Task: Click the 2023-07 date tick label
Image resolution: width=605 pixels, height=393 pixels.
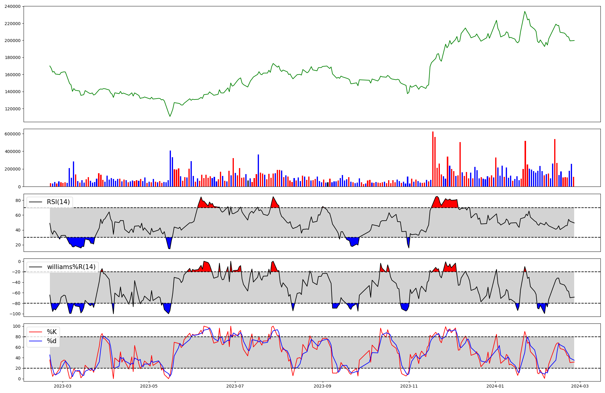Action: (235, 386)
